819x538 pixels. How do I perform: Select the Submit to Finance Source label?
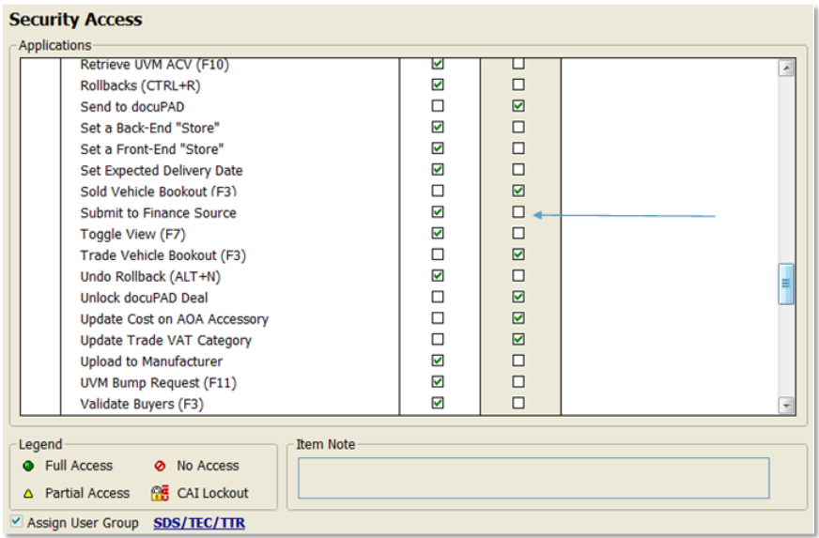pos(159,213)
